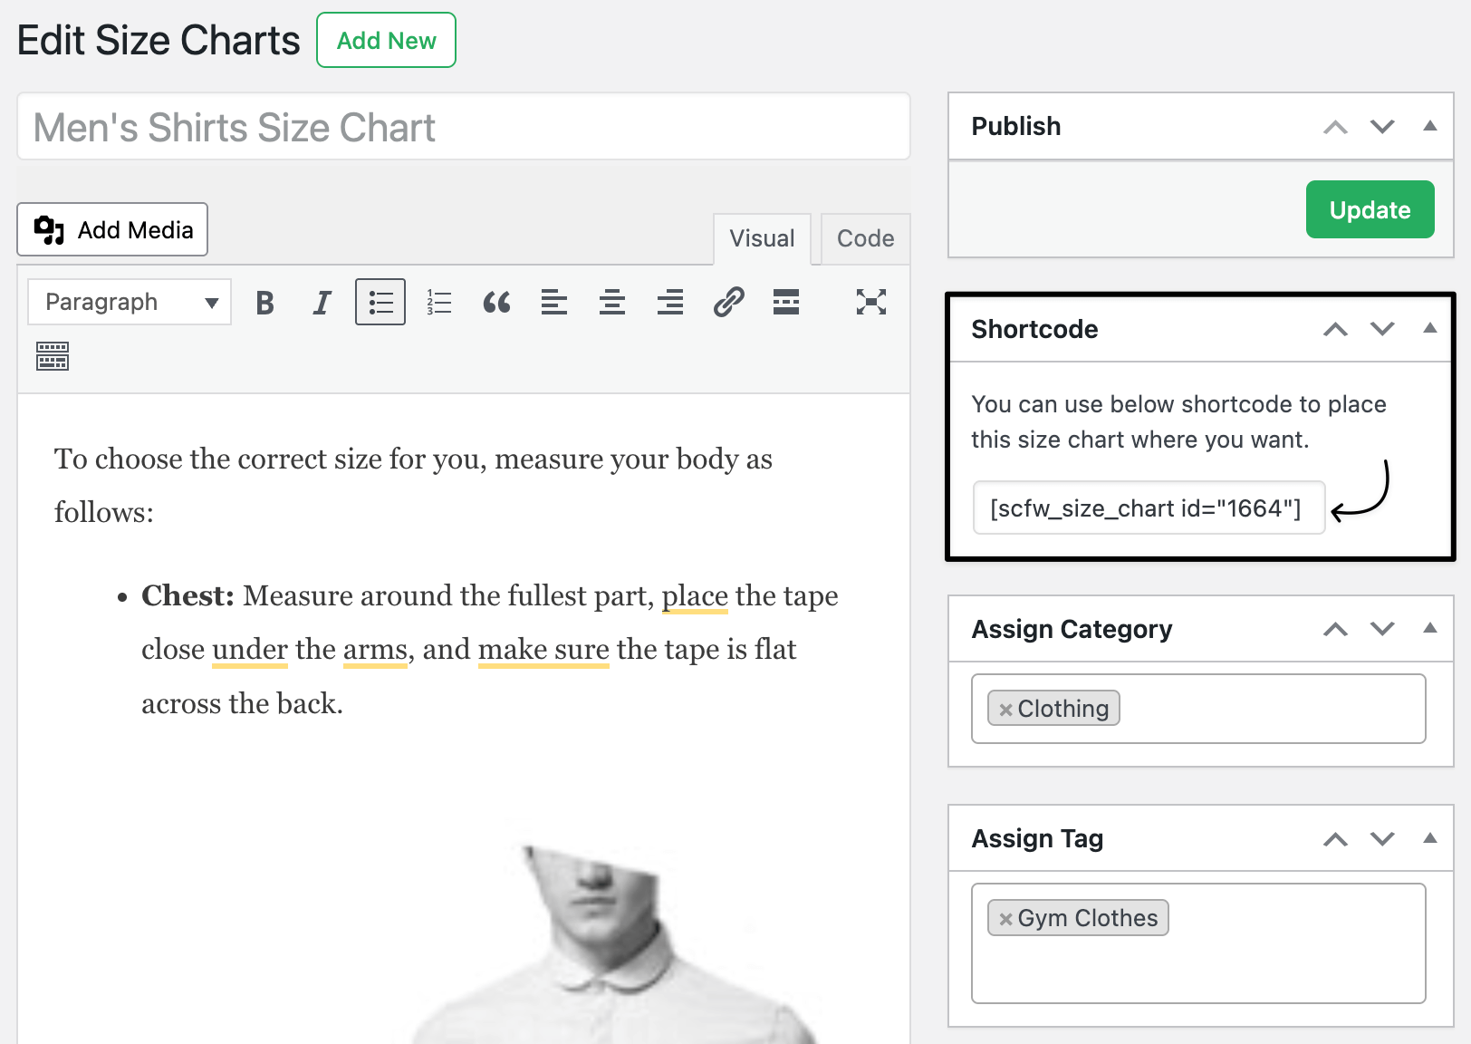Click the Add New button
The image size is (1471, 1044).
(x=386, y=40)
